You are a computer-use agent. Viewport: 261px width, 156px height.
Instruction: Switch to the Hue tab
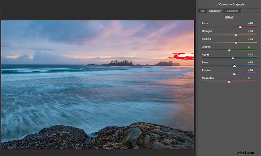[202, 11]
